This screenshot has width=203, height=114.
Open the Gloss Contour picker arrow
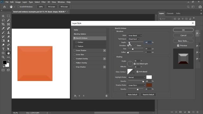click(134, 72)
